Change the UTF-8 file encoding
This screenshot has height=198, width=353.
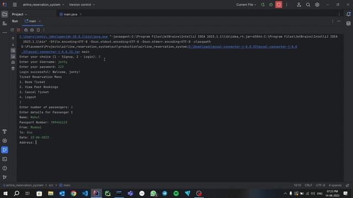[x=320, y=185]
